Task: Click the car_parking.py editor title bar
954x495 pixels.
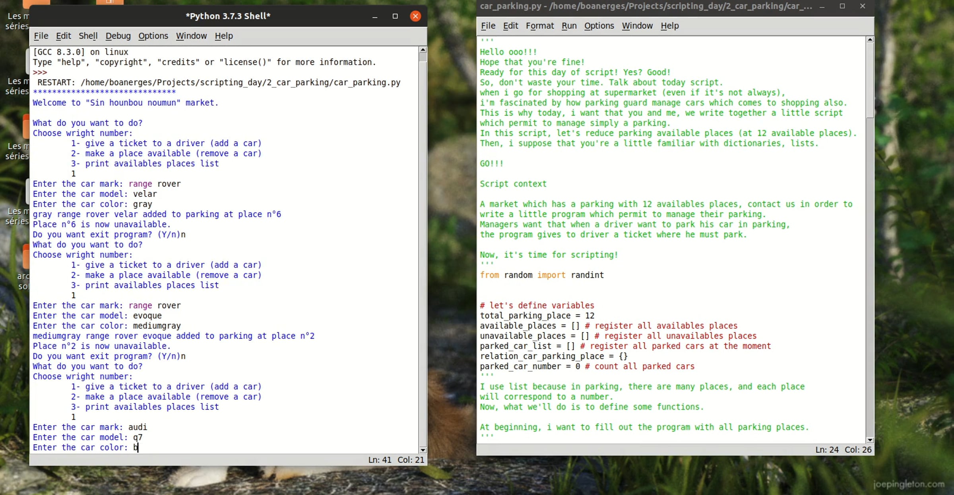Action: tap(646, 6)
